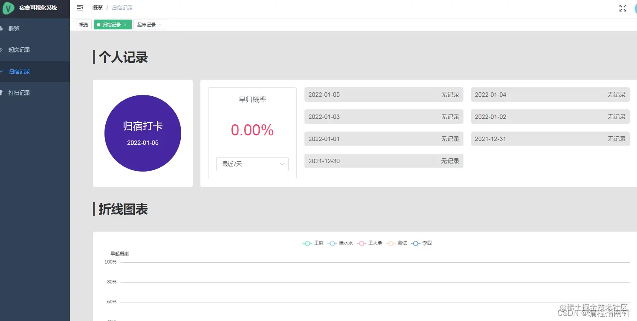Click the 宿舍可视化系统 title

38,8
